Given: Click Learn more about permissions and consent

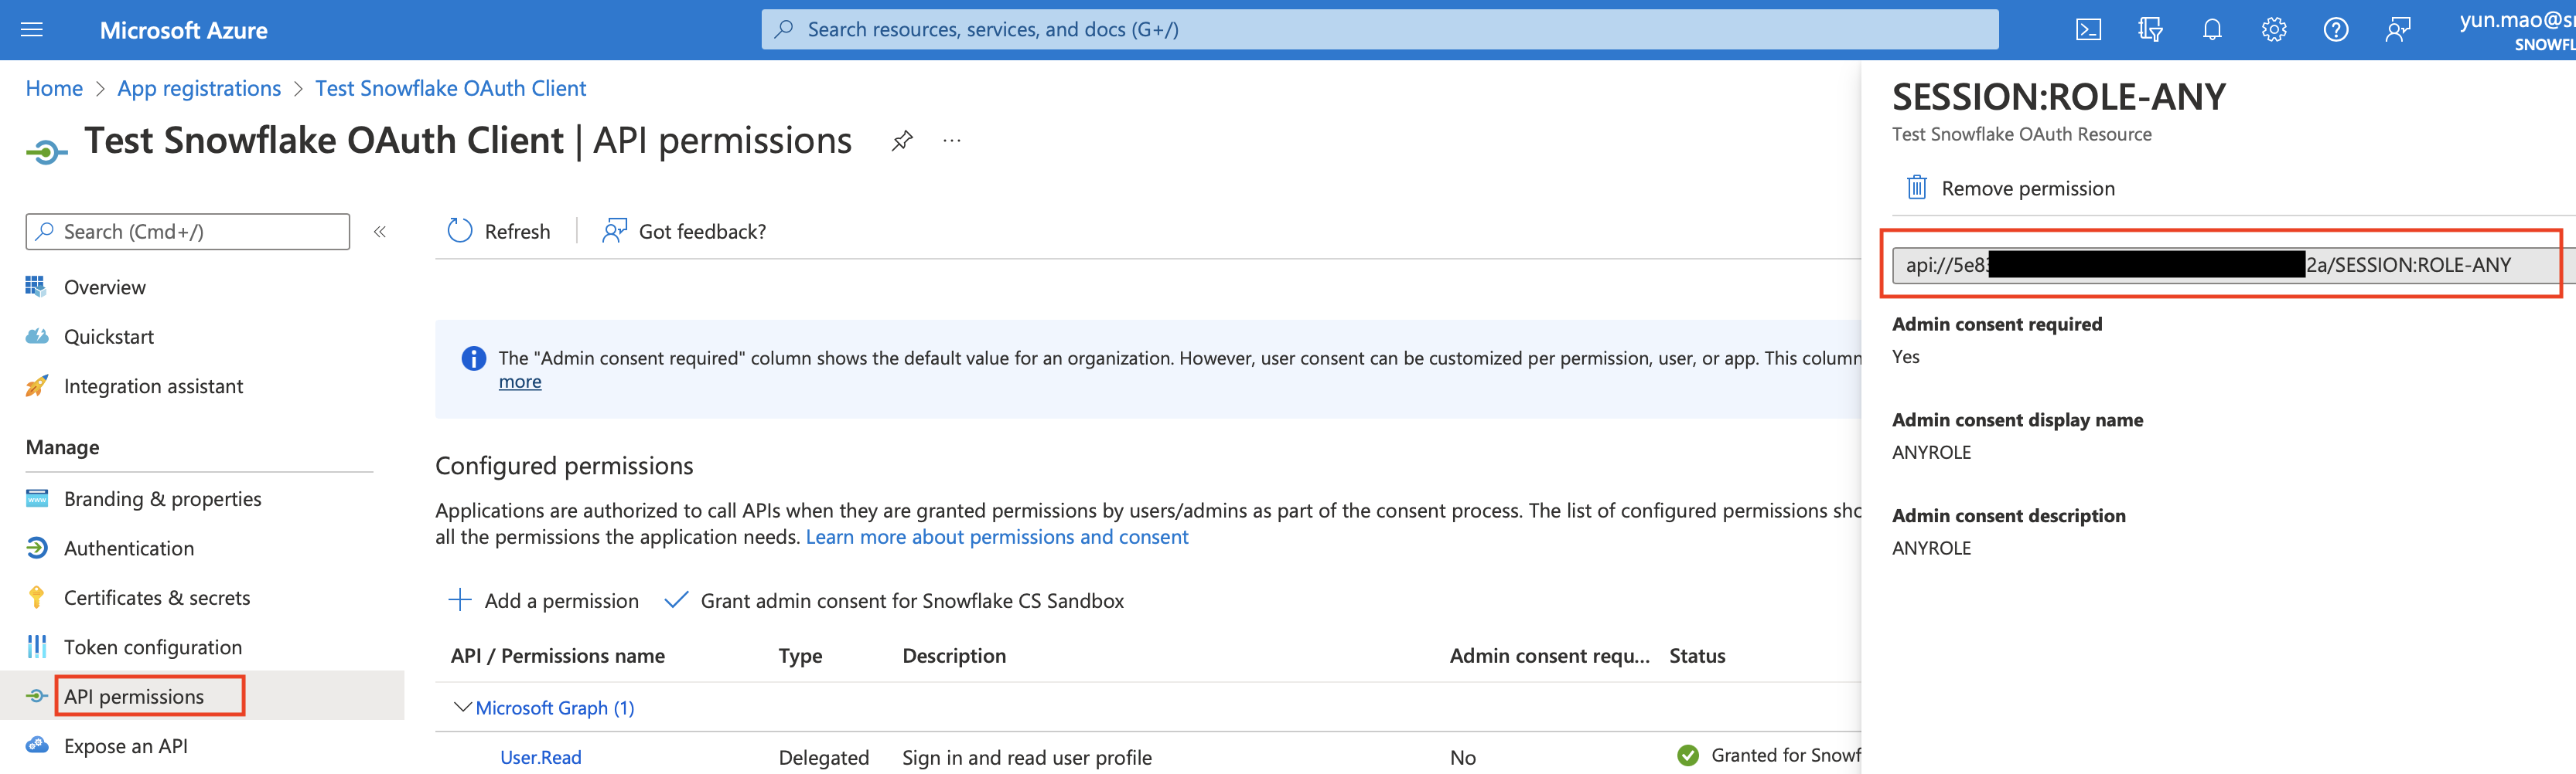Looking at the screenshot, I should coord(997,536).
